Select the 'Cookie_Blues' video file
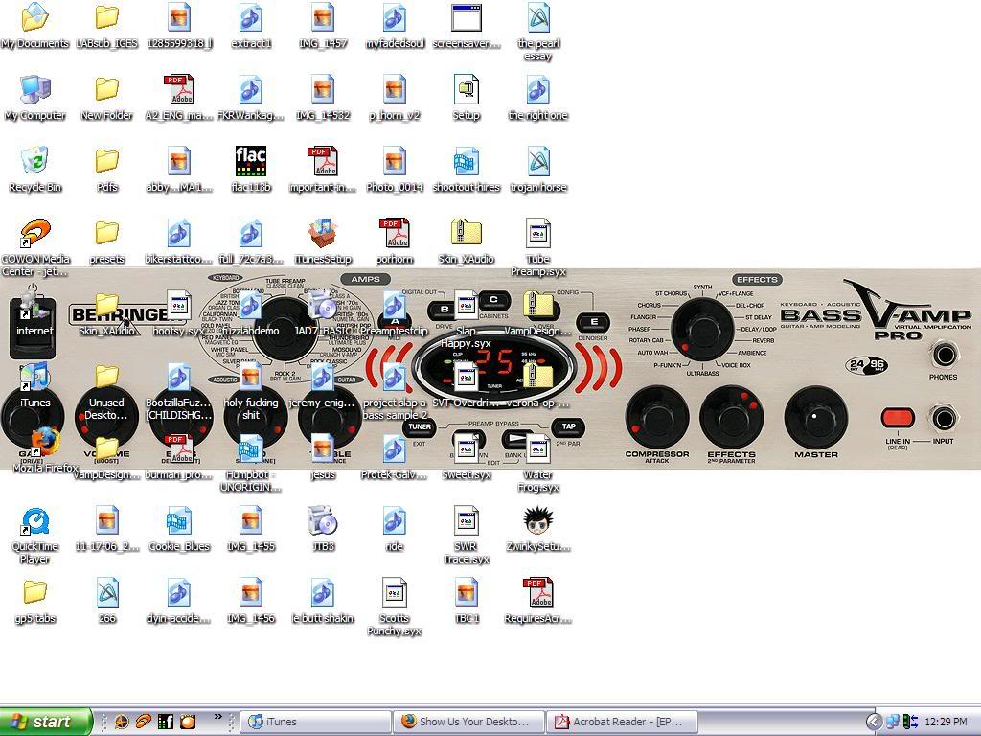 (179, 521)
